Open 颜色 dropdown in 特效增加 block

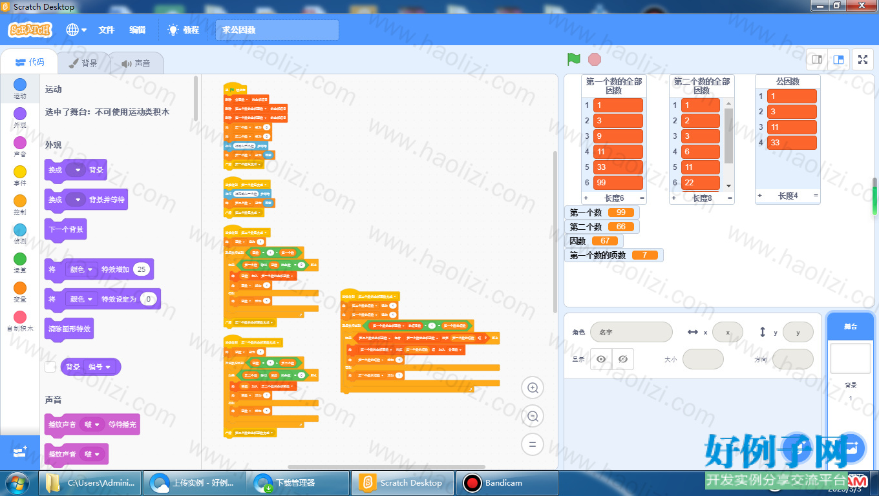click(x=81, y=269)
